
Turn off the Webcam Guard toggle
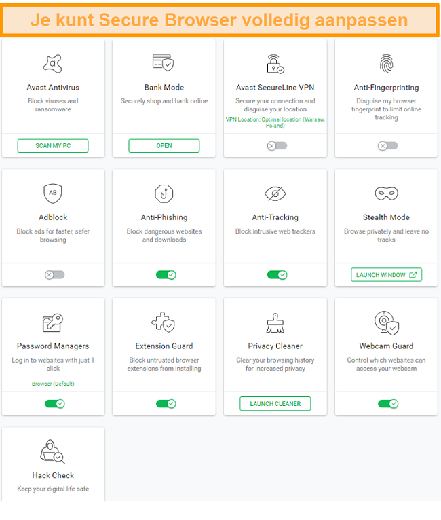[388, 404]
